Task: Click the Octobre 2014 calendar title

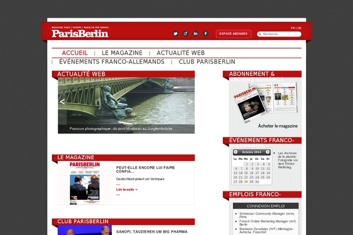Action: pyautogui.click(x=251, y=152)
